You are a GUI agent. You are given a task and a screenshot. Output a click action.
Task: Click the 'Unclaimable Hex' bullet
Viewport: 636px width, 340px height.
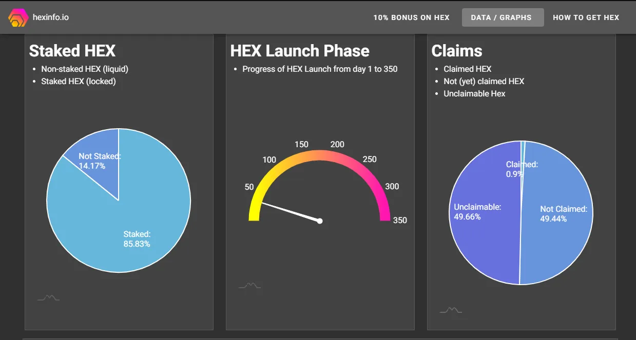click(x=475, y=93)
